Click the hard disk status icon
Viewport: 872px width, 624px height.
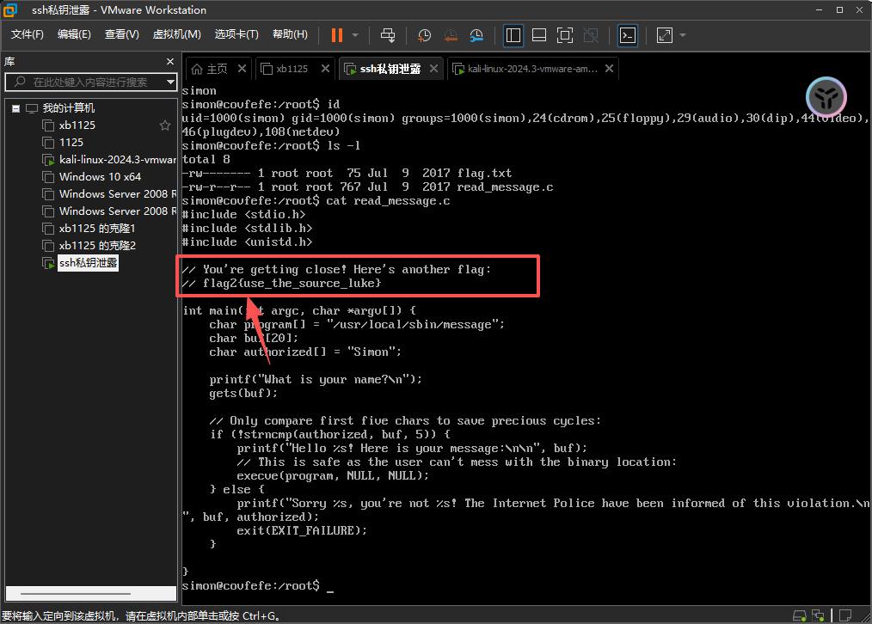800,615
